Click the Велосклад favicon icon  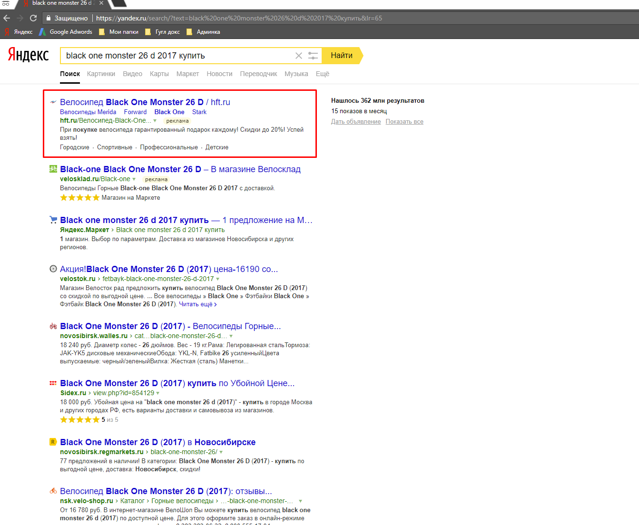click(53, 169)
